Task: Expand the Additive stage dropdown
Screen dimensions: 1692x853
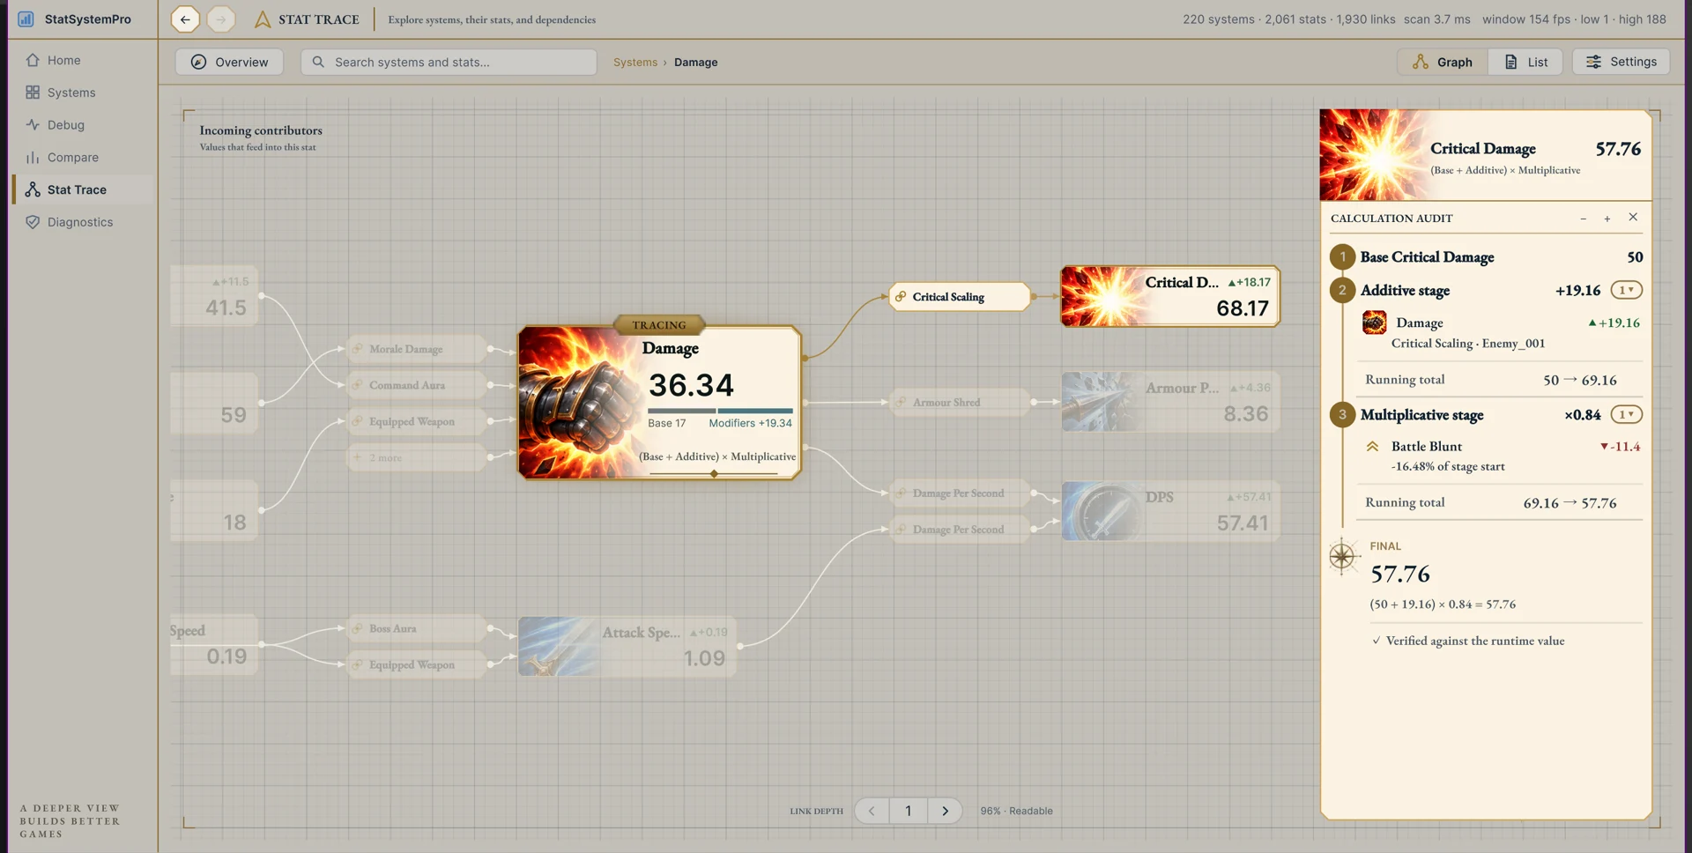Action: pos(1627,290)
